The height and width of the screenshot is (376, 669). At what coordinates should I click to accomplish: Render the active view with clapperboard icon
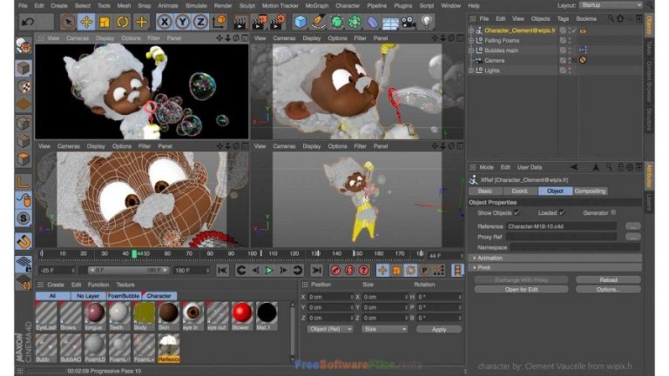click(x=240, y=22)
